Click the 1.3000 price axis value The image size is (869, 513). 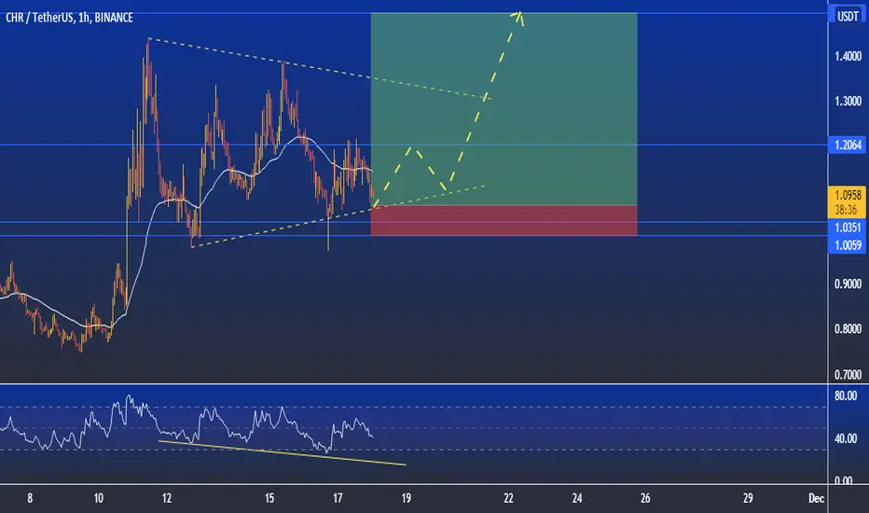[x=848, y=102]
